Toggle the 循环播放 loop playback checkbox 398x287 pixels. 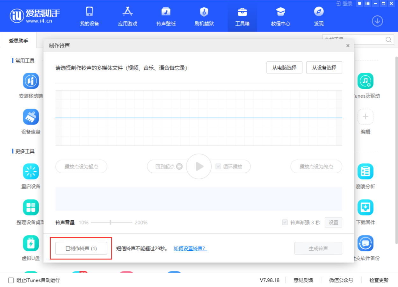click(218, 166)
